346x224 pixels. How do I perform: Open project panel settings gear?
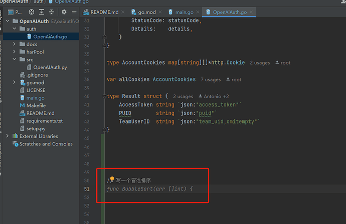point(64,12)
